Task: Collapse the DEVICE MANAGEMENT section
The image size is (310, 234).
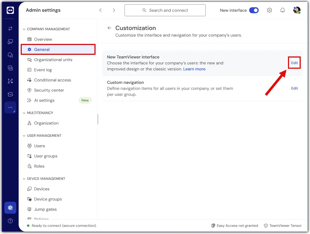Action: click(x=24, y=179)
